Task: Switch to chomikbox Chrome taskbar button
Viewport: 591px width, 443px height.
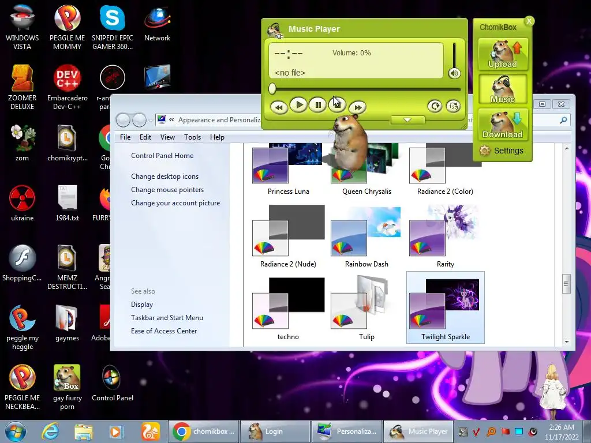Action: click(204, 431)
